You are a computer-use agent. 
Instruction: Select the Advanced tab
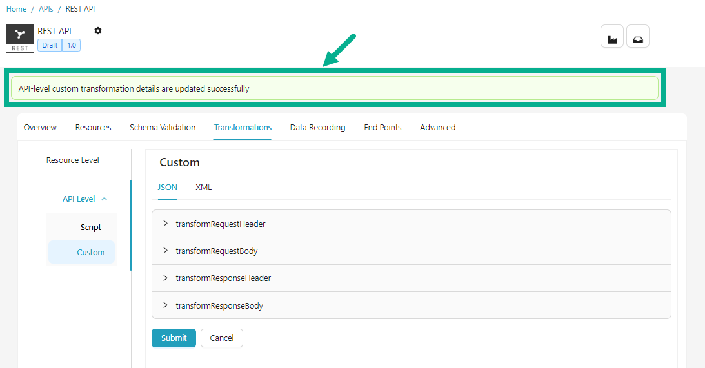click(x=437, y=128)
